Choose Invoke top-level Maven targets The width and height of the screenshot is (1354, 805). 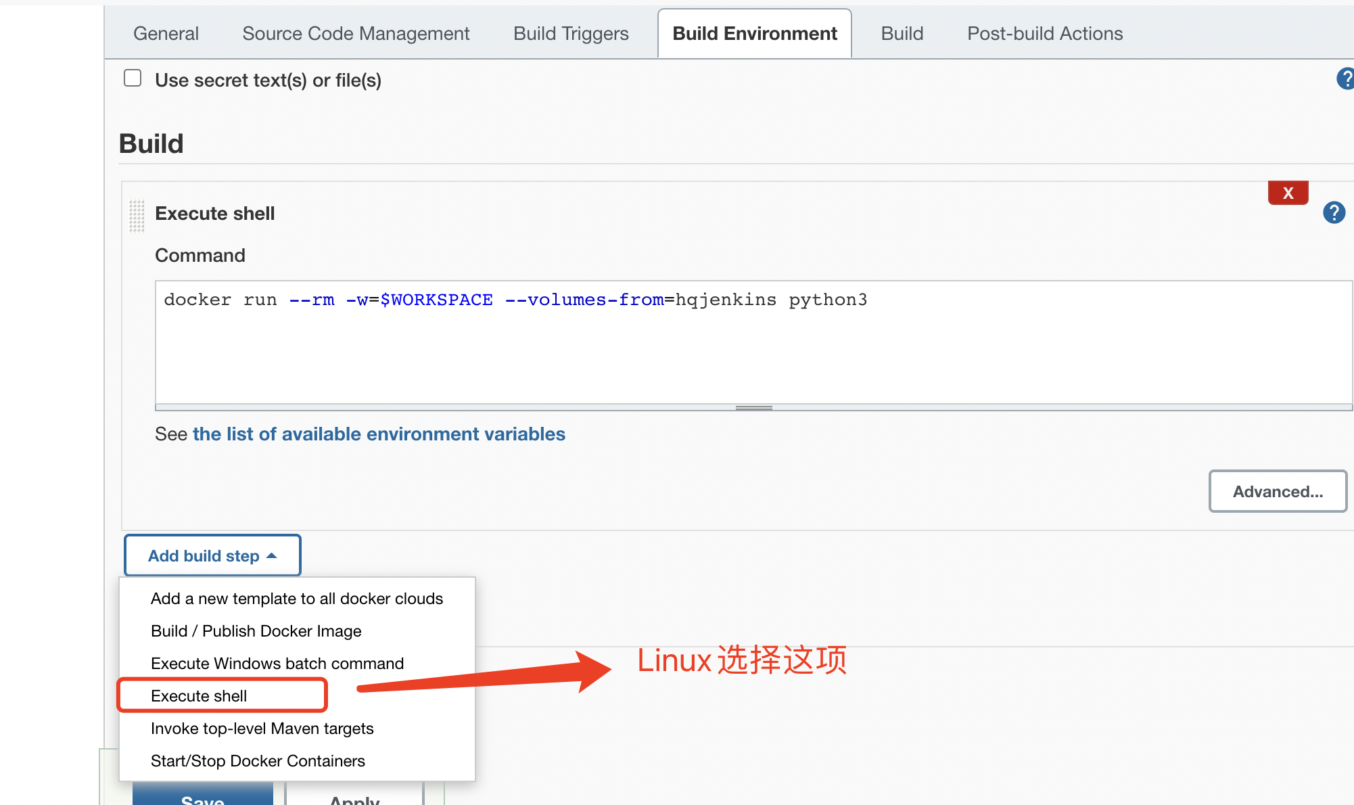tap(262, 729)
